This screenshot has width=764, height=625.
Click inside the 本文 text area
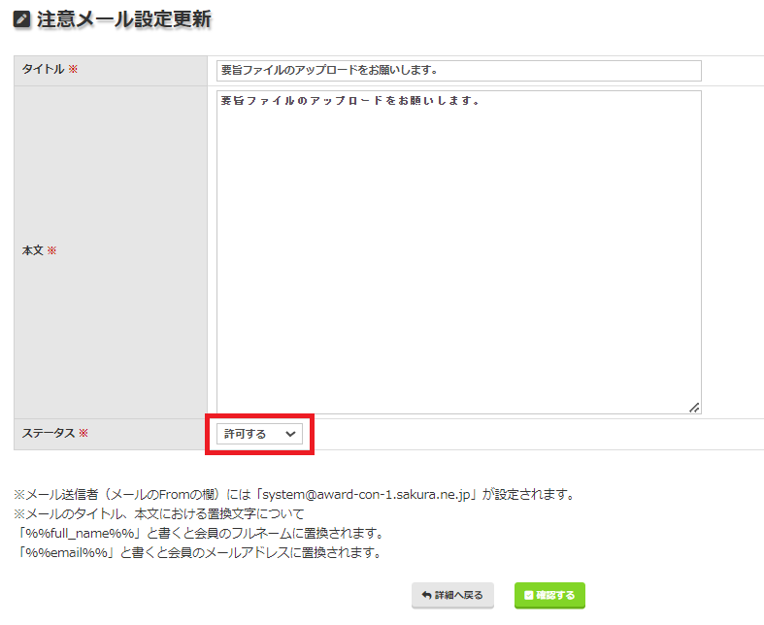coord(458,252)
